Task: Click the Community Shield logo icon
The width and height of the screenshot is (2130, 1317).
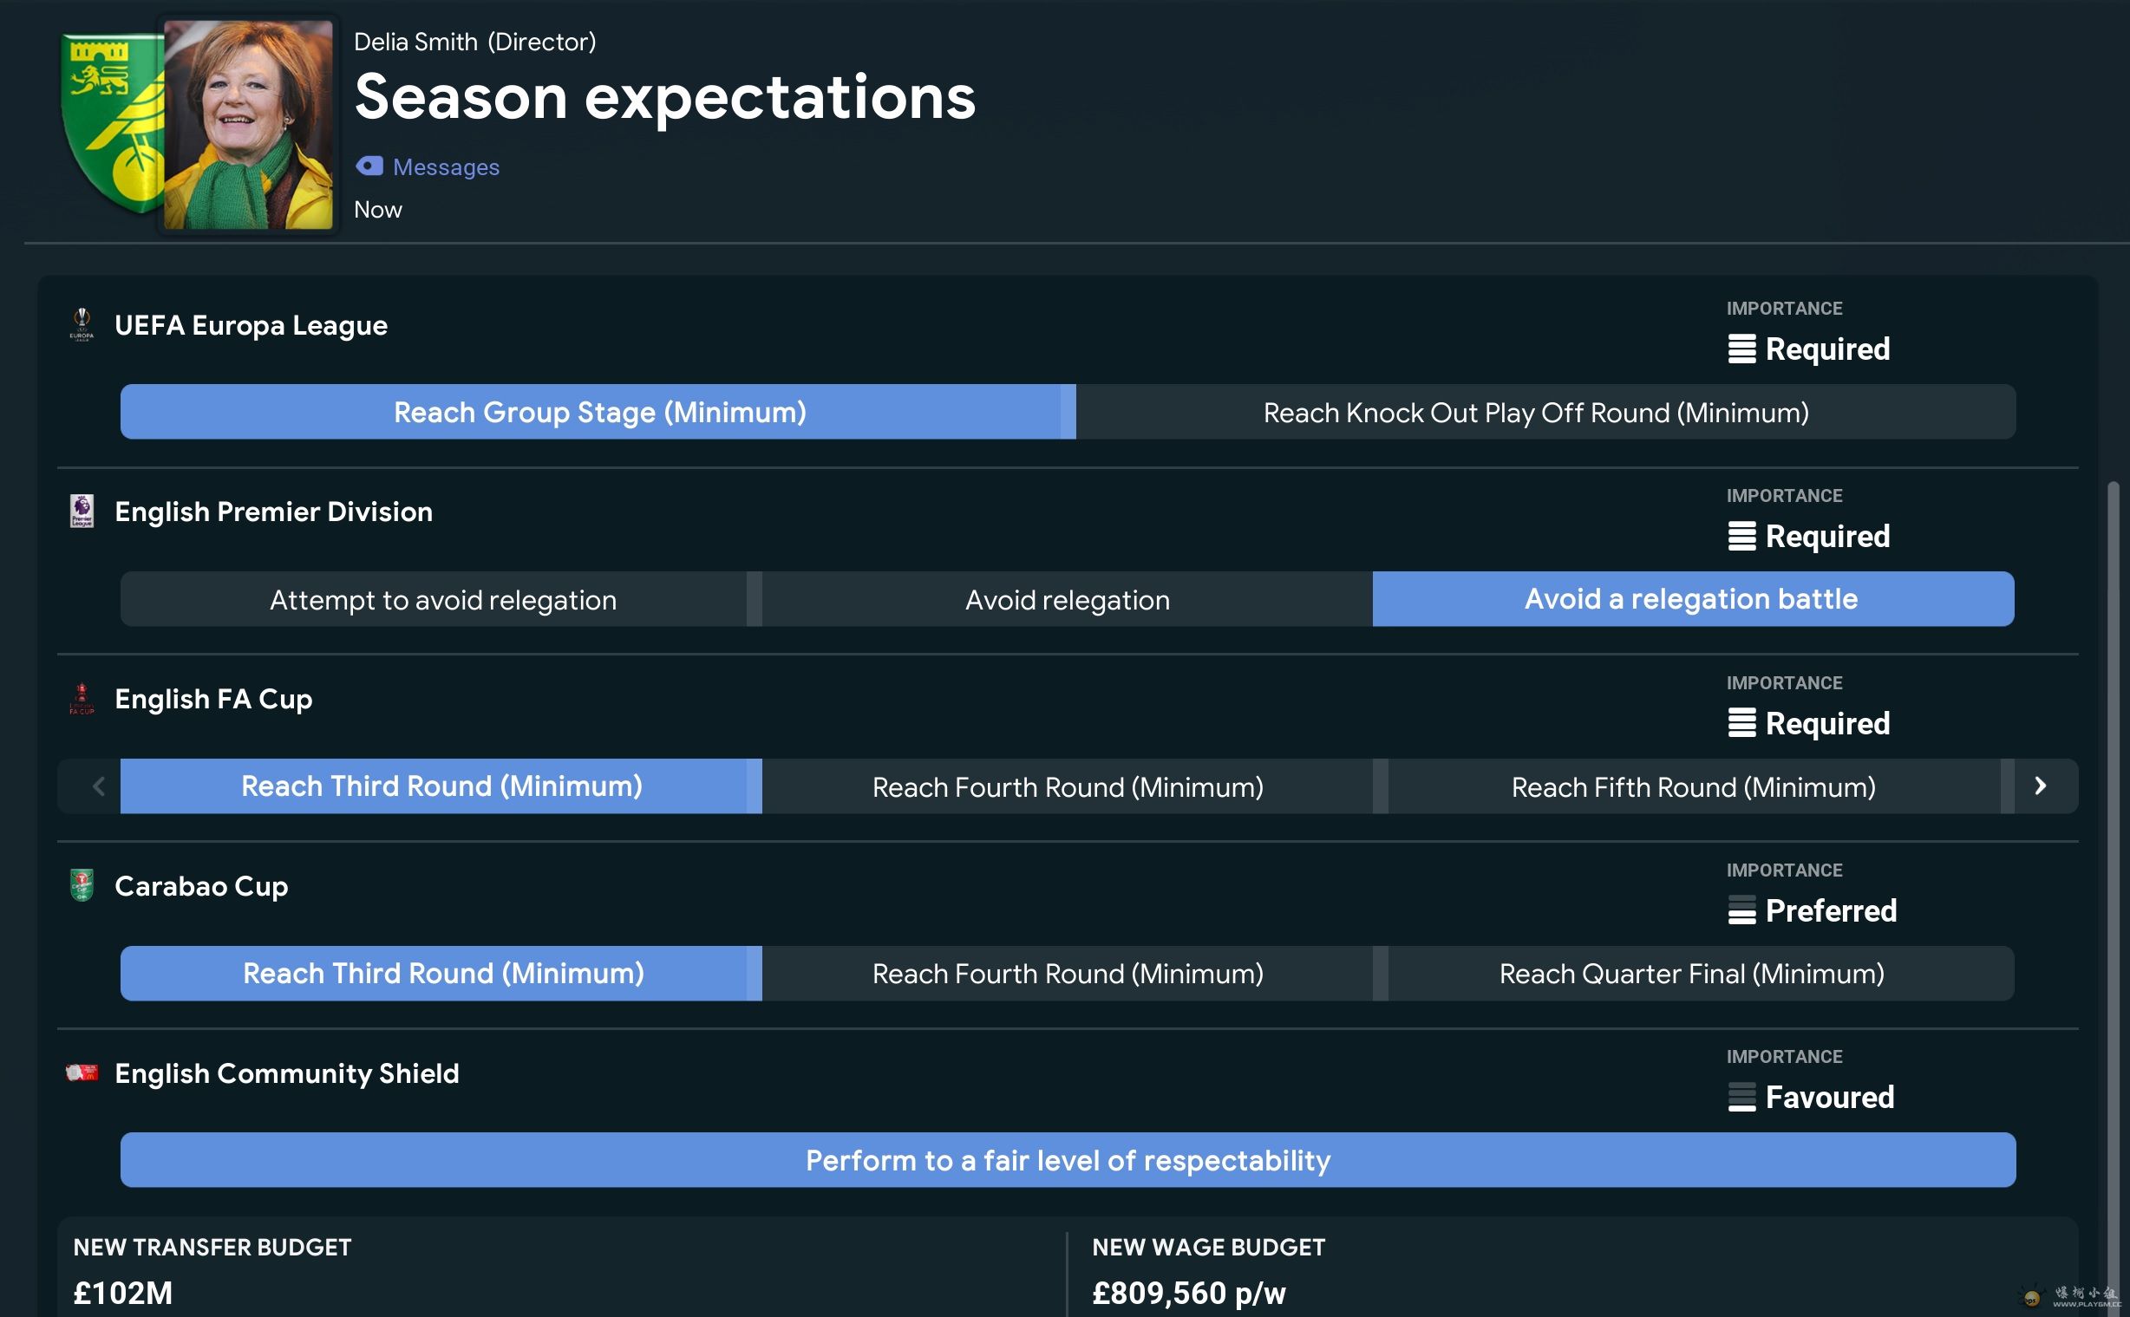Action: (82, 1073)
